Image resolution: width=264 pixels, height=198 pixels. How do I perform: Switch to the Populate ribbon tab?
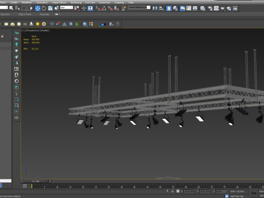[x=45, y=14]
